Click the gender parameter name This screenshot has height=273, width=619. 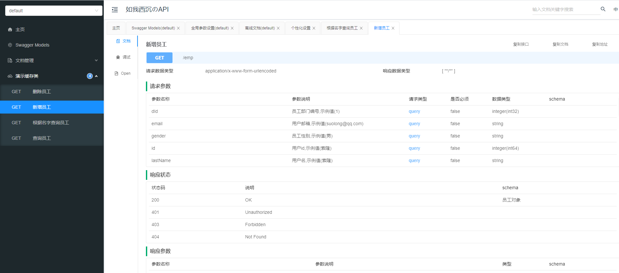[x=159, y=136]
